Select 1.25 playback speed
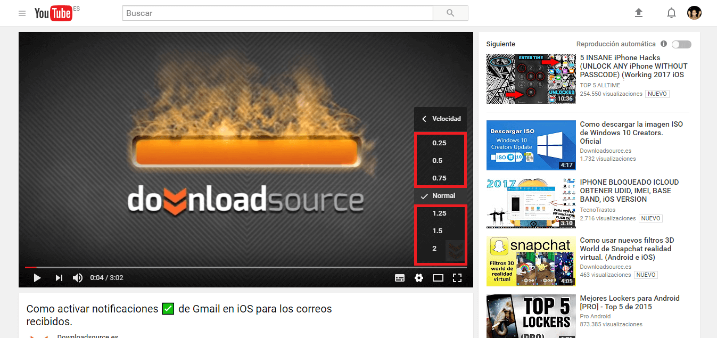Viewport: 717px width, 338px height. (x=440, y=213)
